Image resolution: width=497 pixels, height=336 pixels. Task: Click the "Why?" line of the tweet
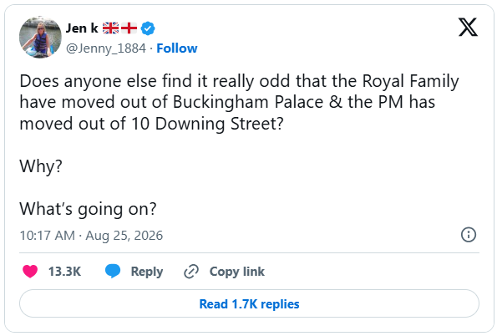pos(41,166)
